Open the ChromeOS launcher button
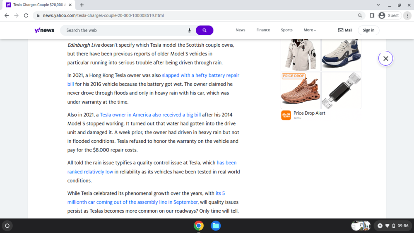Viewport: 414px width, 233px height. pos(7,226)
